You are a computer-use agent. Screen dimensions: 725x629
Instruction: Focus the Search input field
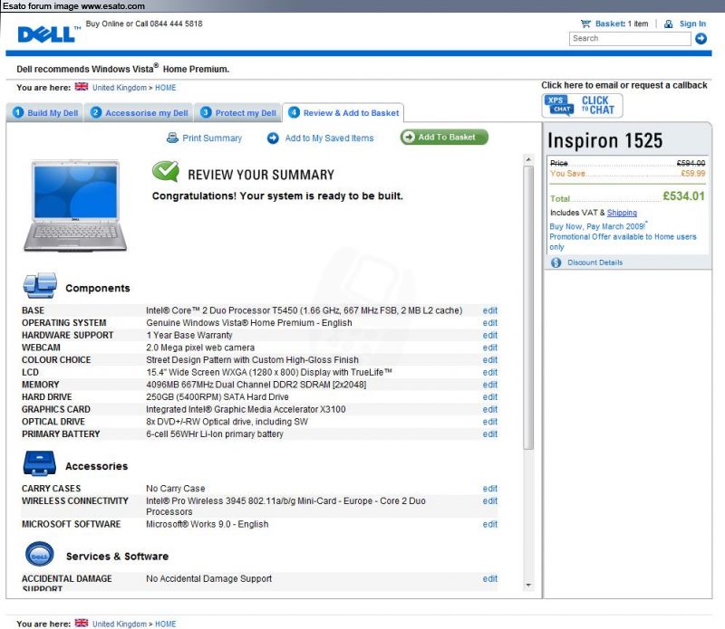[x=630, y=39]
